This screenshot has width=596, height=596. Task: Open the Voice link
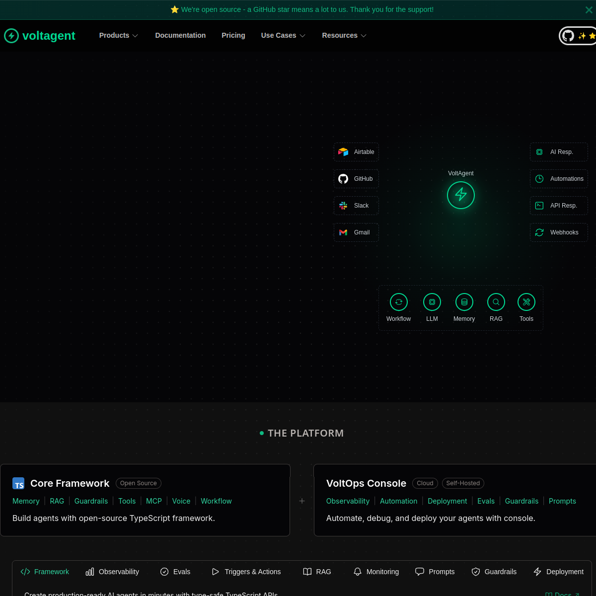click(181, 501)
